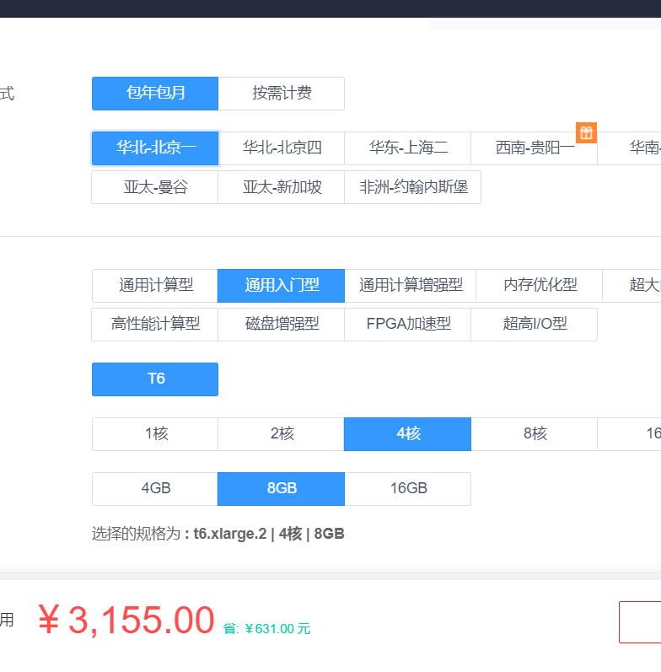The height and width of the screenshot is (672, 661).
Task: Choose the 华北-北京四 region
Action: [282, 148]
